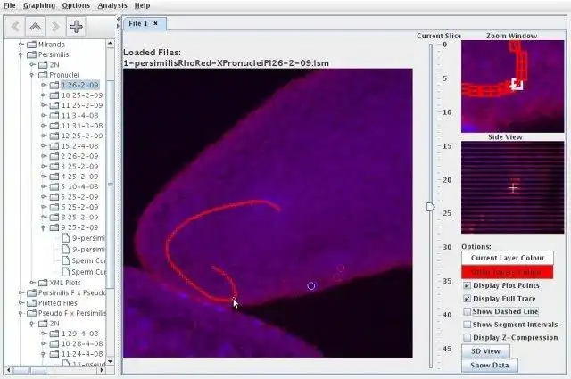Click the forward arrow navigation icon
This screenshot has width=571, height=379.
[55, 26]
